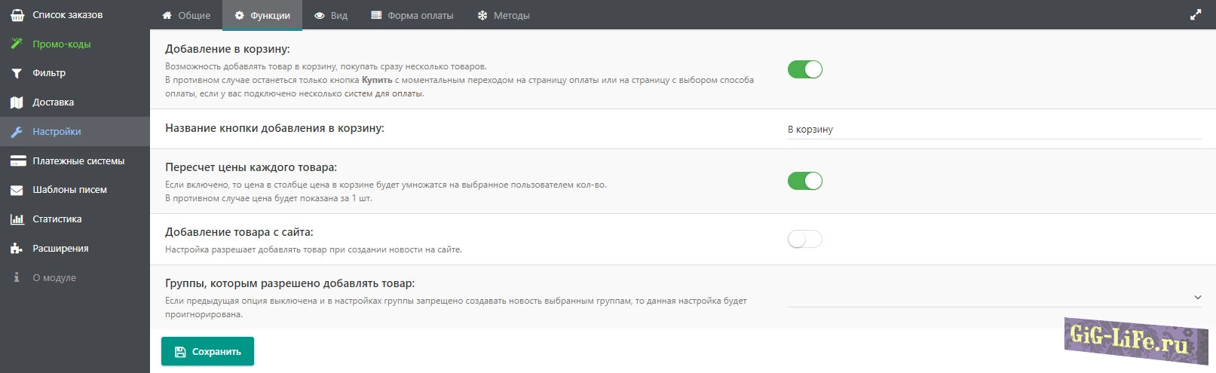Open the Вид tab
This screenshot has width=1216, height=373.
point(331,15)
